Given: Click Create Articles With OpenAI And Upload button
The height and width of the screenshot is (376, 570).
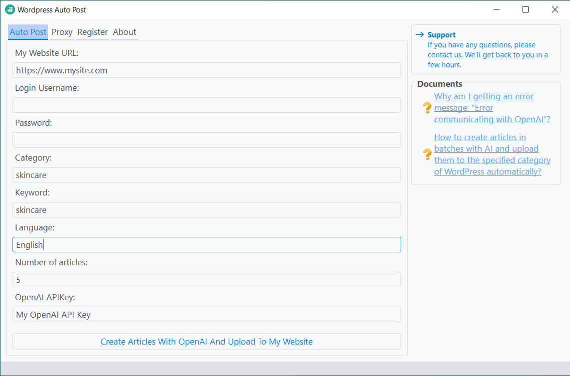Looking at the screenshot, I should 207,342.
